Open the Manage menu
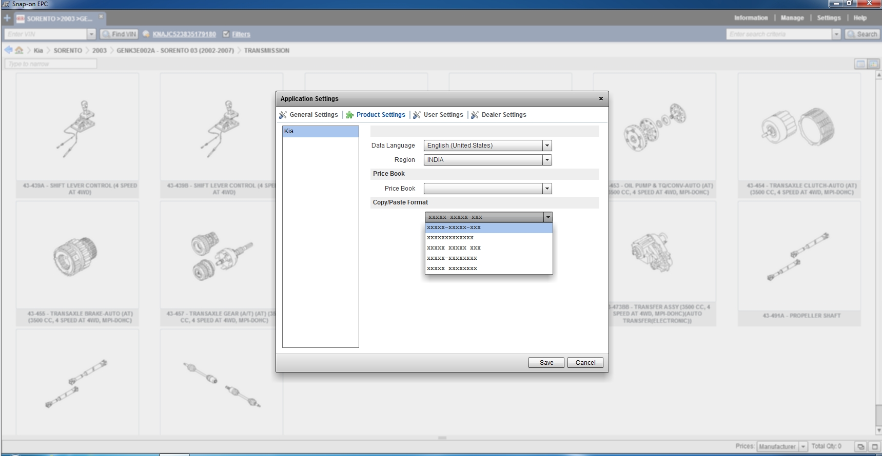This screenshot has height=456, width=882. [x=792, y=18]
